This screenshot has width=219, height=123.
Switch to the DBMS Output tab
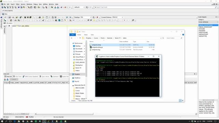tap(30, 77)
